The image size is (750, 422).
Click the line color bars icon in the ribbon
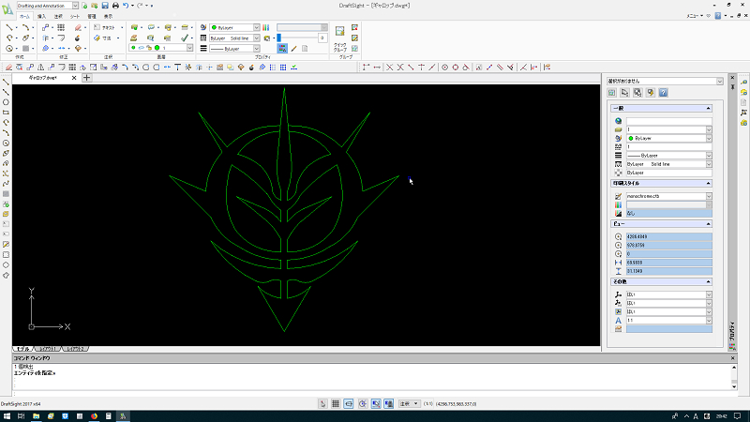pos(266,28)
